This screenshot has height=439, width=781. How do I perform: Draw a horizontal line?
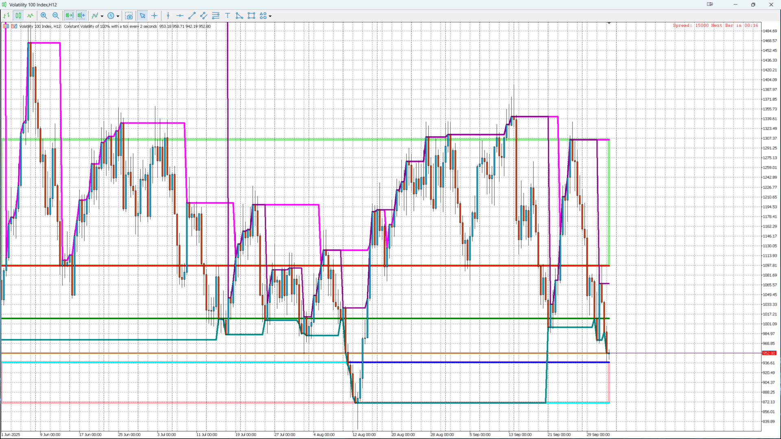[180, 16]
